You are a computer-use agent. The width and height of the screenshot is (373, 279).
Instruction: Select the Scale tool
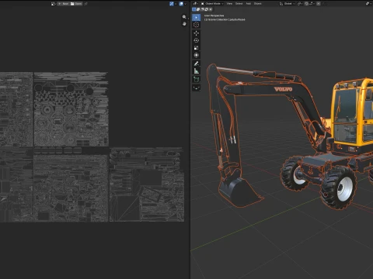[x=196, y=48]
